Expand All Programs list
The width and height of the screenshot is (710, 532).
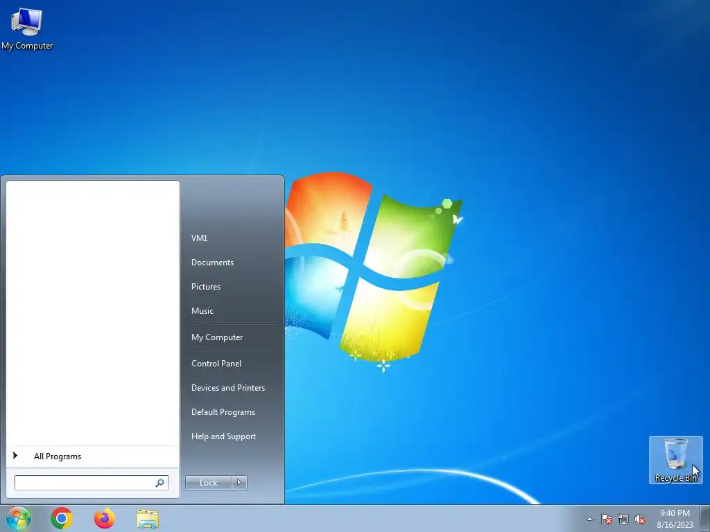pos(92,456)
